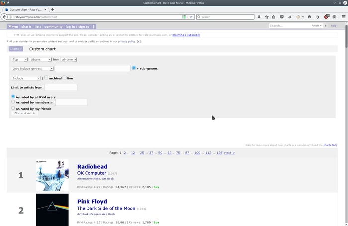The image size is (348, 226).
Task: Click the round gray extension icon before the menu
Action: pos(334,17)
